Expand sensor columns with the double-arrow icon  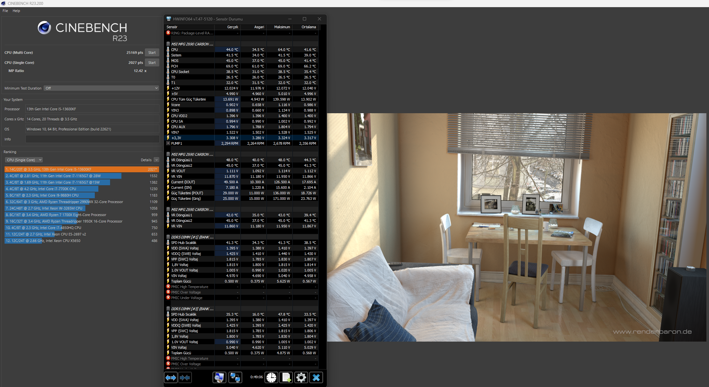pos(171,377)
